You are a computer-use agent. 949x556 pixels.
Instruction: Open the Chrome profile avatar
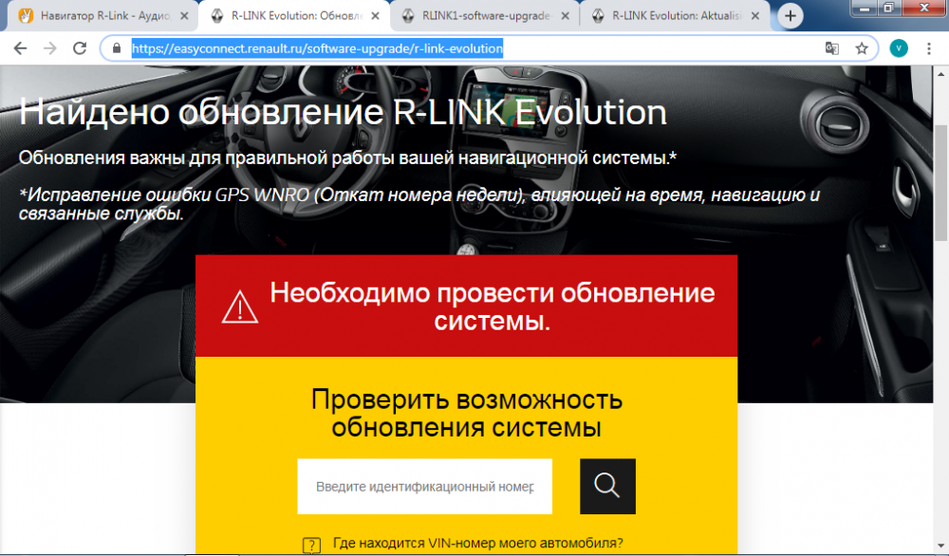899,48
